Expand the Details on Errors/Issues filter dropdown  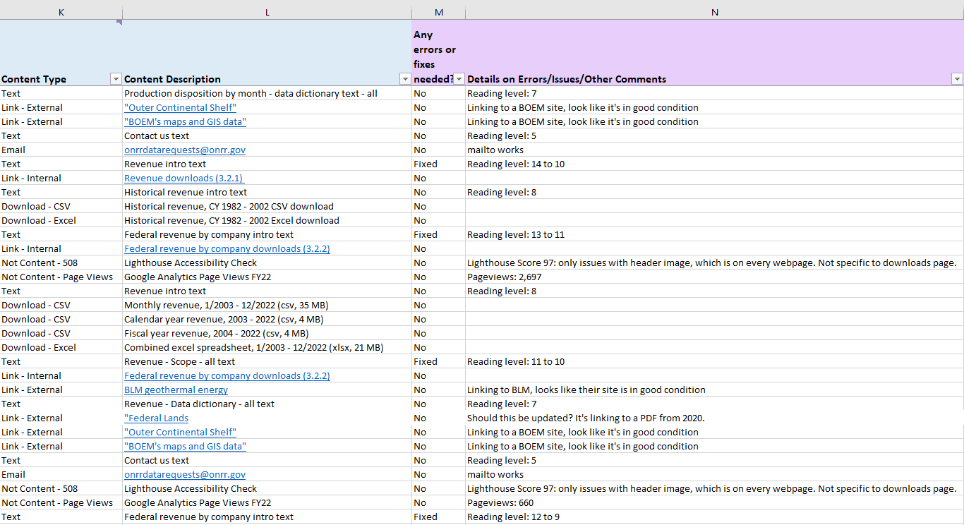[x=957, y=79]
